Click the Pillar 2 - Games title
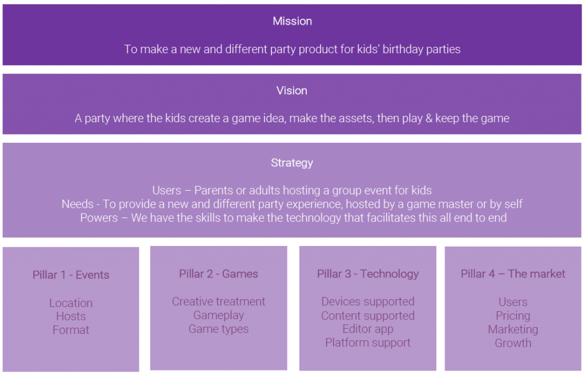 (x=218, y=273)
